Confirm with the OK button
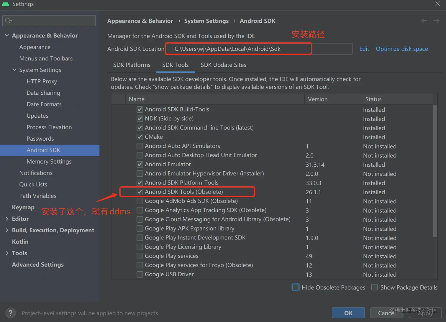The height and width of the screenshot is (322, 446). pyautogui.click(x=348, y=313)
